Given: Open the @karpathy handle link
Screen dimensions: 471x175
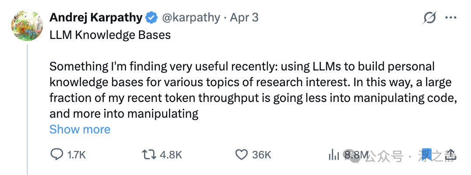Looking at the screenshot, I should point(191,18).
